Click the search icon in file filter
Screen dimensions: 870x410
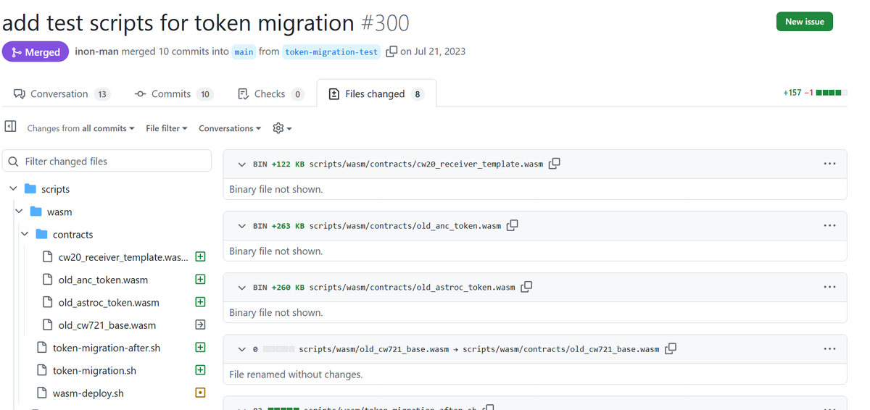(14, 161)
